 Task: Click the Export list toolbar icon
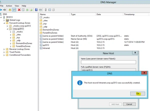click(31, 10)
